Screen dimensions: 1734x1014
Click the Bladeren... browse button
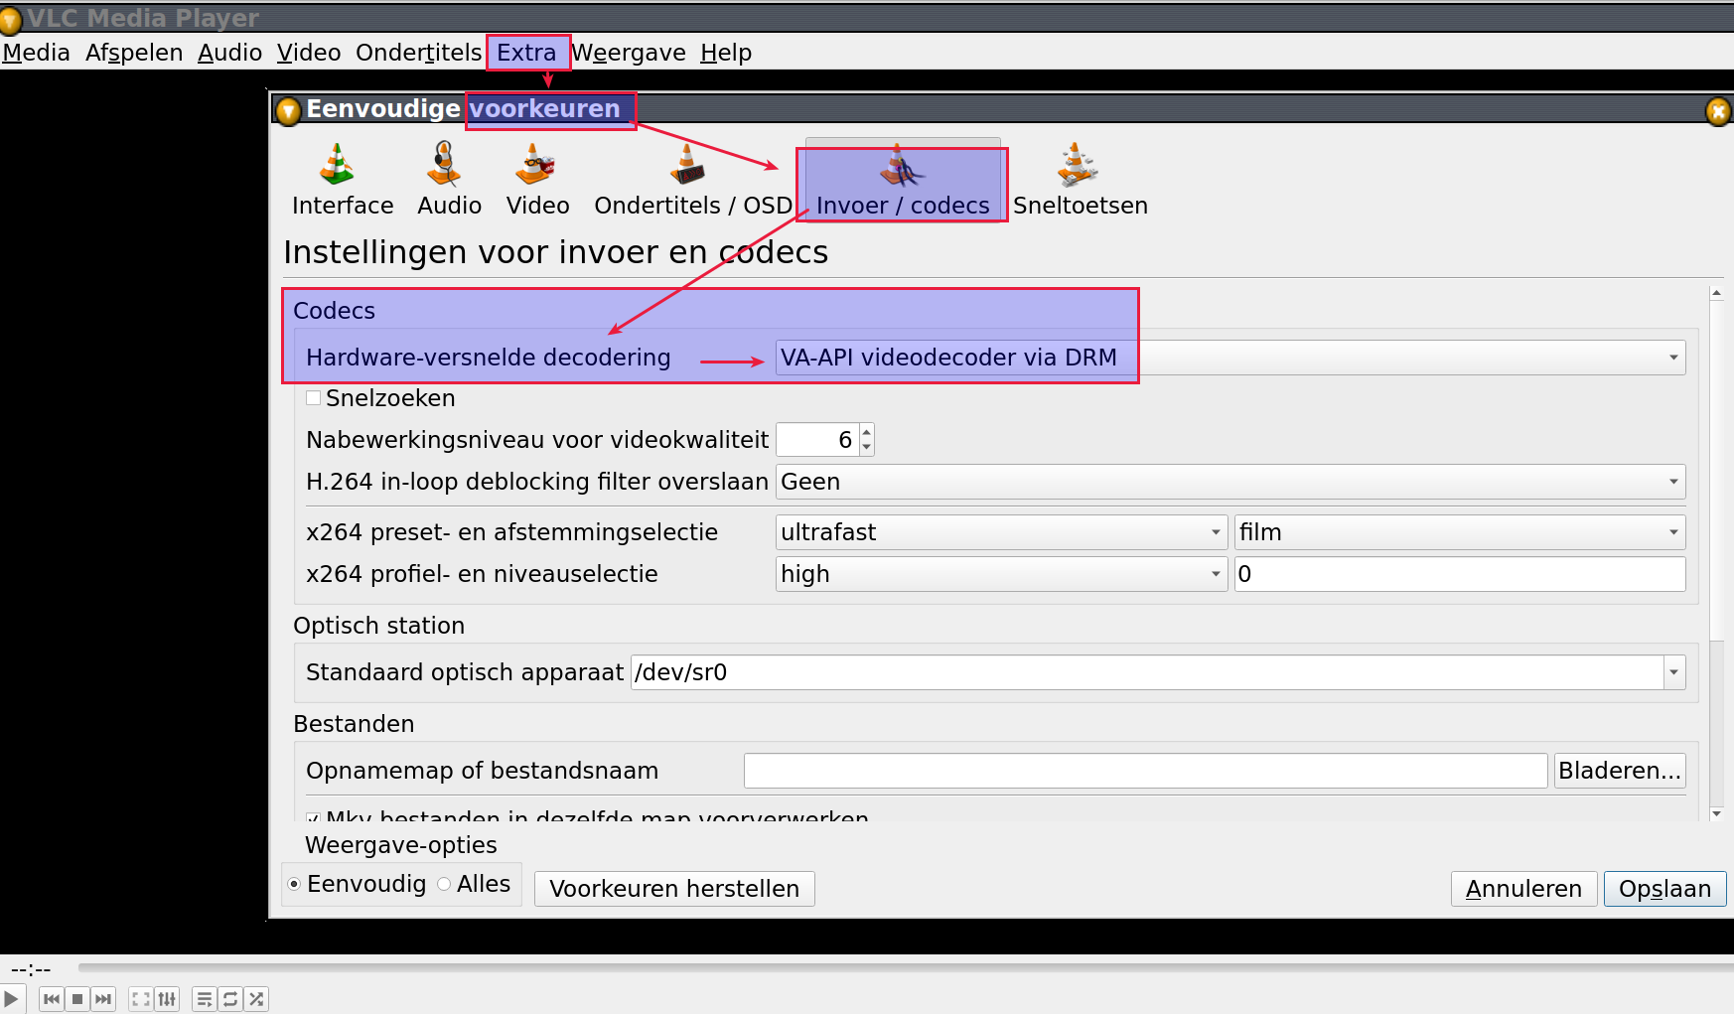point(1620,771)
